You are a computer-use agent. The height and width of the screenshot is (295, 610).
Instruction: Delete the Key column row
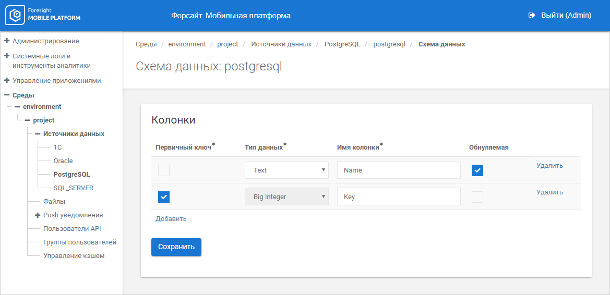[549, 192]
